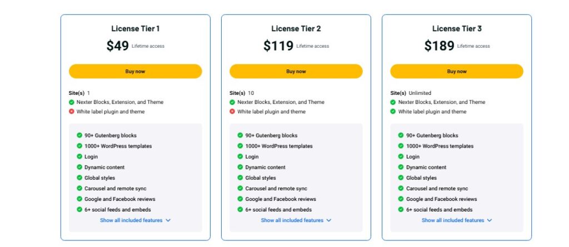Click Tier 1 1000+ WordPress templates text

(x=118, y=146)
